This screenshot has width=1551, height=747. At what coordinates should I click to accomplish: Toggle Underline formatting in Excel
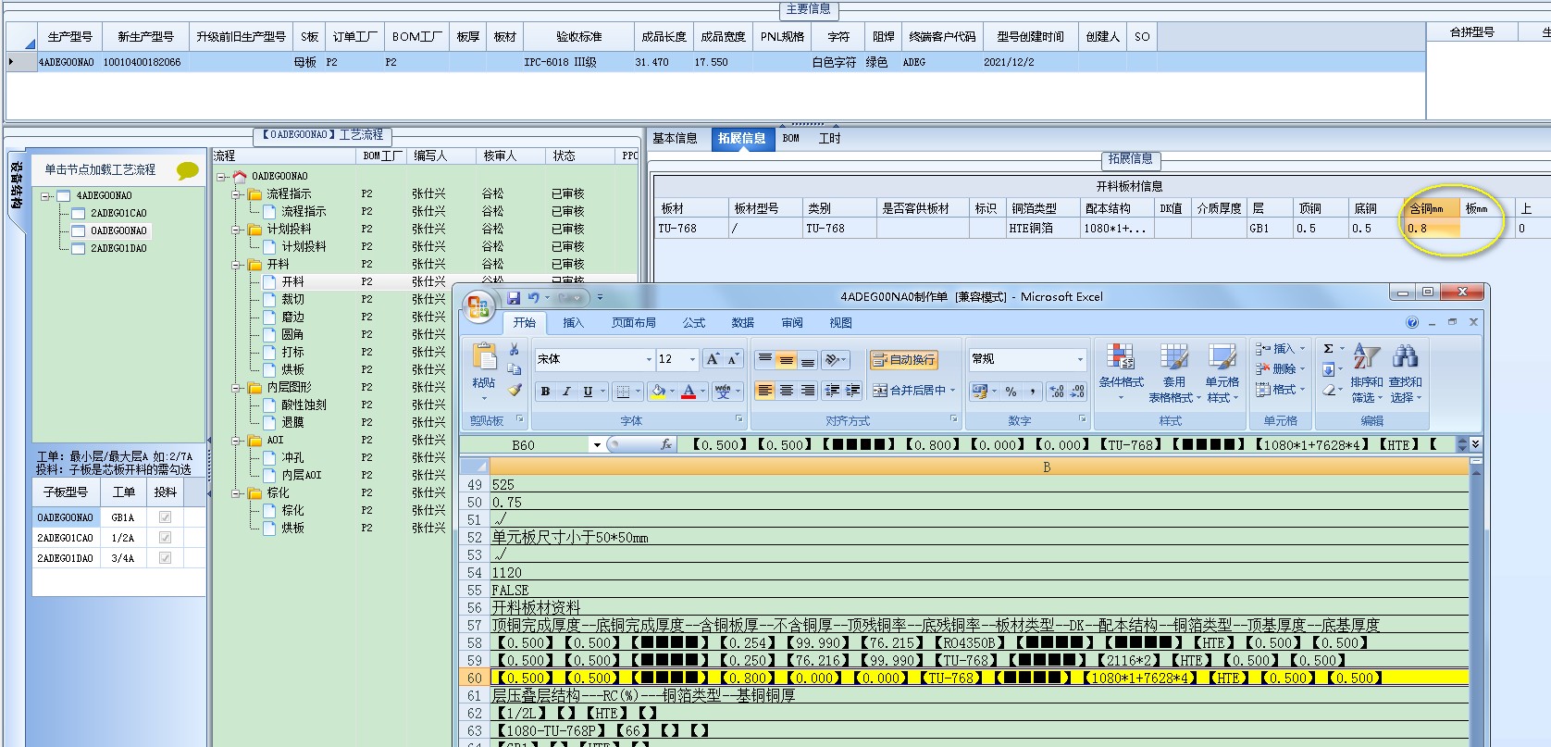[588, 392]
